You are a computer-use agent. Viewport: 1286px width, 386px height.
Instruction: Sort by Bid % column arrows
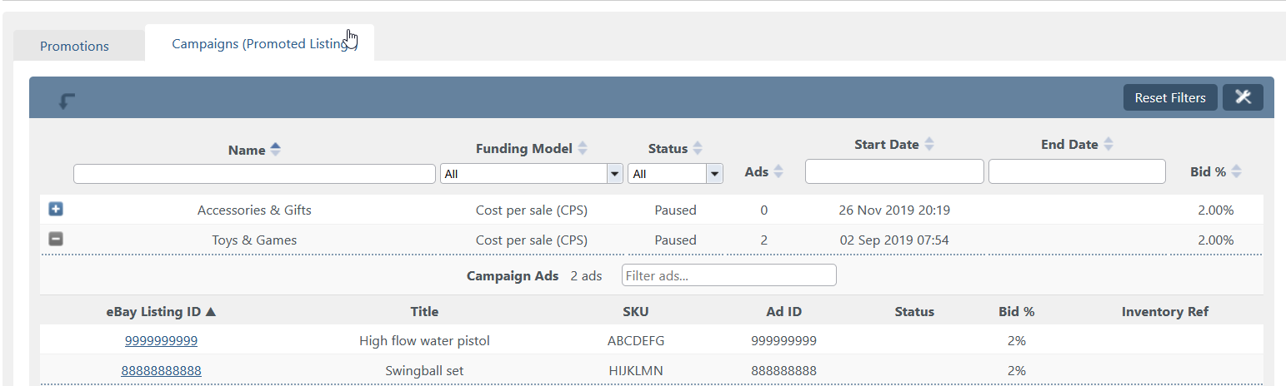click(1237, 171)
